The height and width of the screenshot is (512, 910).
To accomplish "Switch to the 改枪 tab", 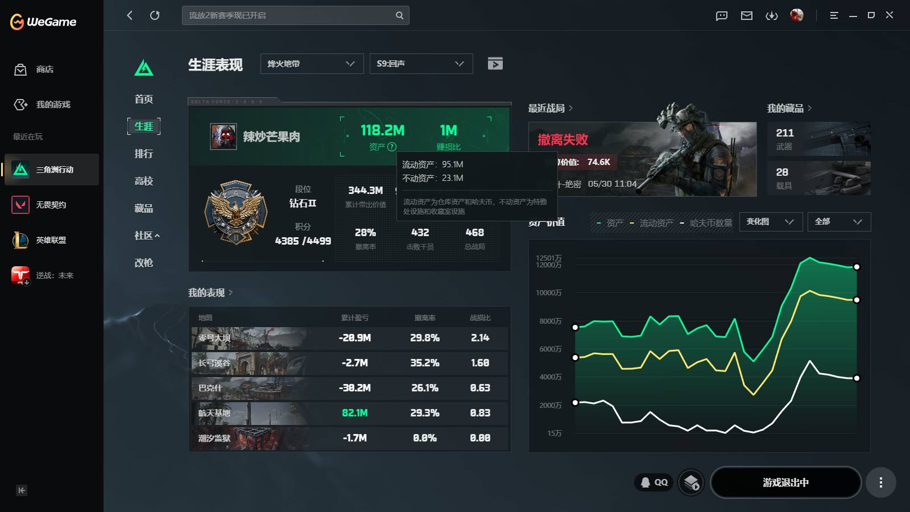I will tap(144, 263).
